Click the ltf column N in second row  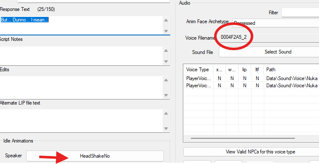pos(257,86)
